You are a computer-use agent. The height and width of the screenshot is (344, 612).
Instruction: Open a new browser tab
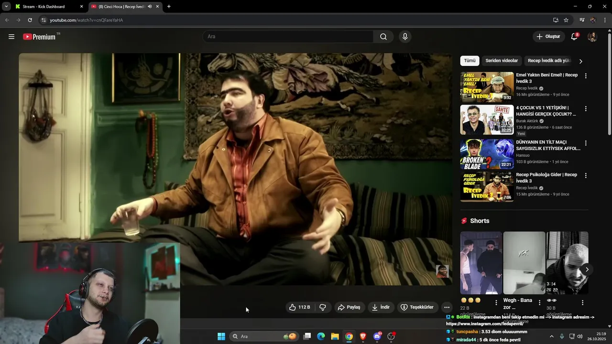coord(169,7)
